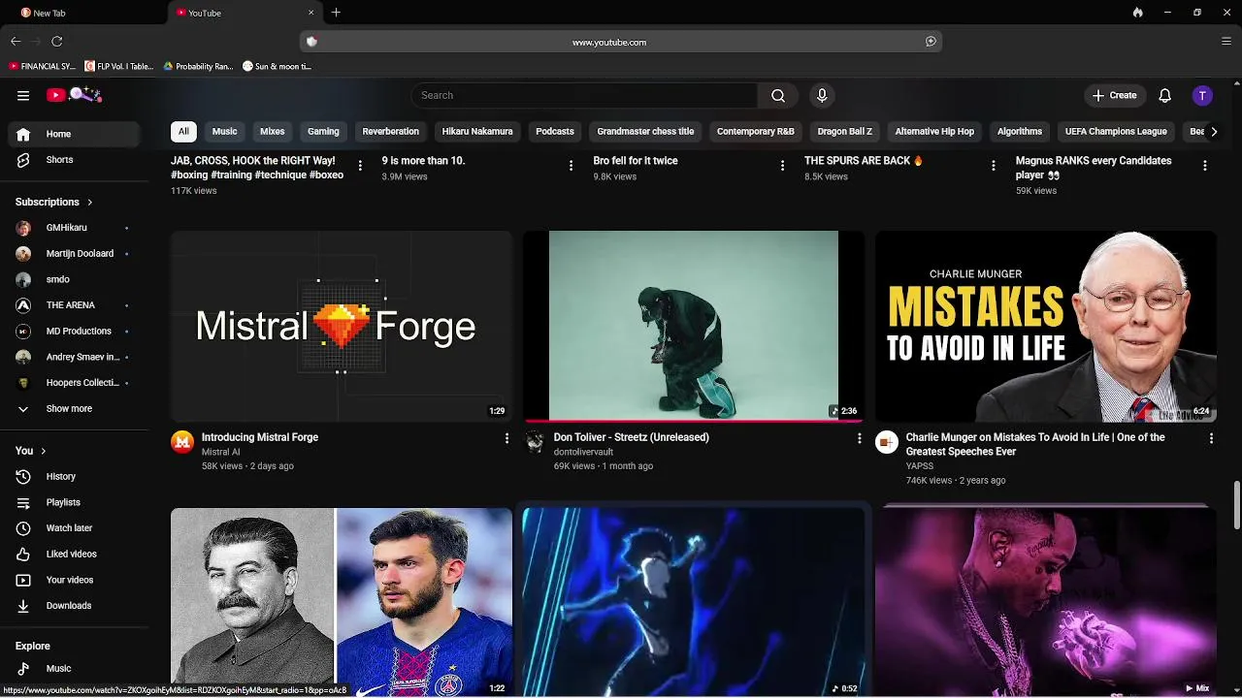Open Hoopers Collecti... subscription
This screenshot has width=1242, height=698.
tap(74, 383)
